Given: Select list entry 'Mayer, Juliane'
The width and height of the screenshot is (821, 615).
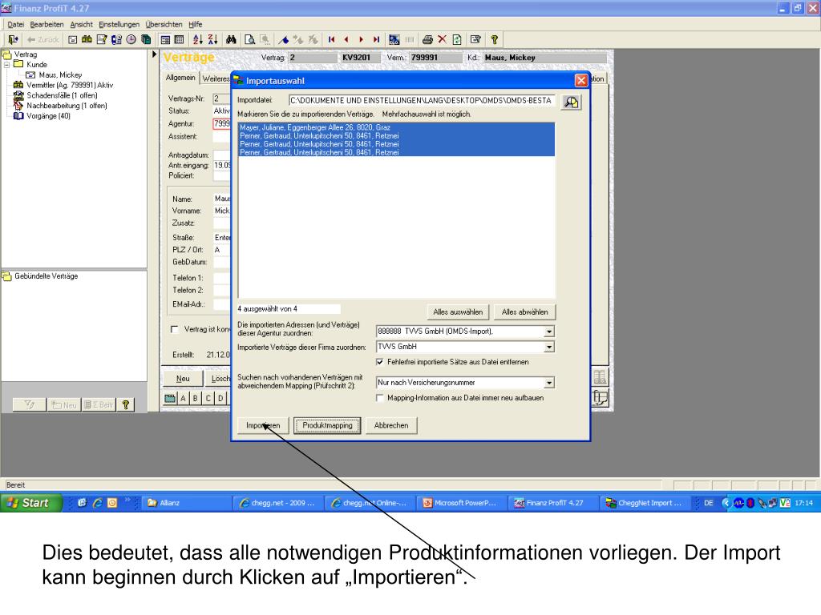Looking at the screenshot, I should [x=396, y=127].
